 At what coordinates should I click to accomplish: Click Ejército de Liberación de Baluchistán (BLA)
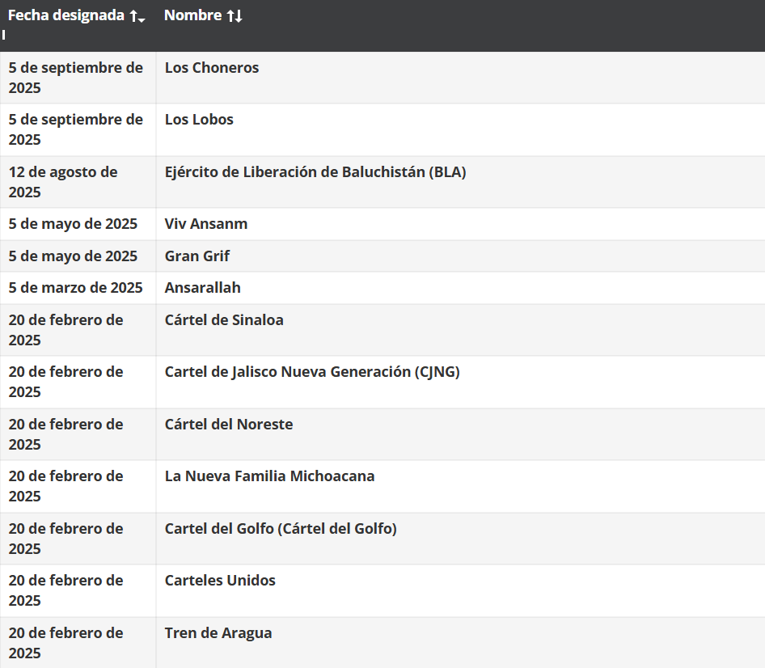(x=315, y=172)
